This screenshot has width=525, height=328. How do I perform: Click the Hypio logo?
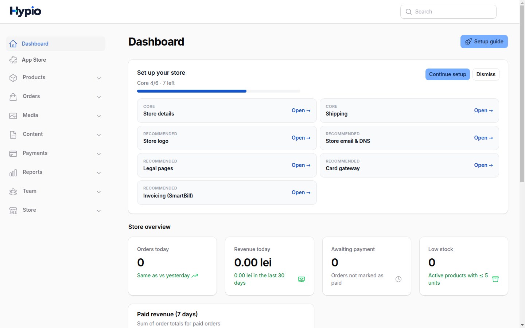26,12
